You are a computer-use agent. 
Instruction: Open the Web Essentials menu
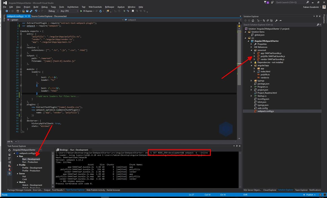pos(95,7)
